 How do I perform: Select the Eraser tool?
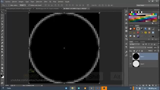2,43
